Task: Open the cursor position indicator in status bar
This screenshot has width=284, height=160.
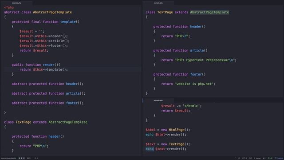Action: click(28, 158)
